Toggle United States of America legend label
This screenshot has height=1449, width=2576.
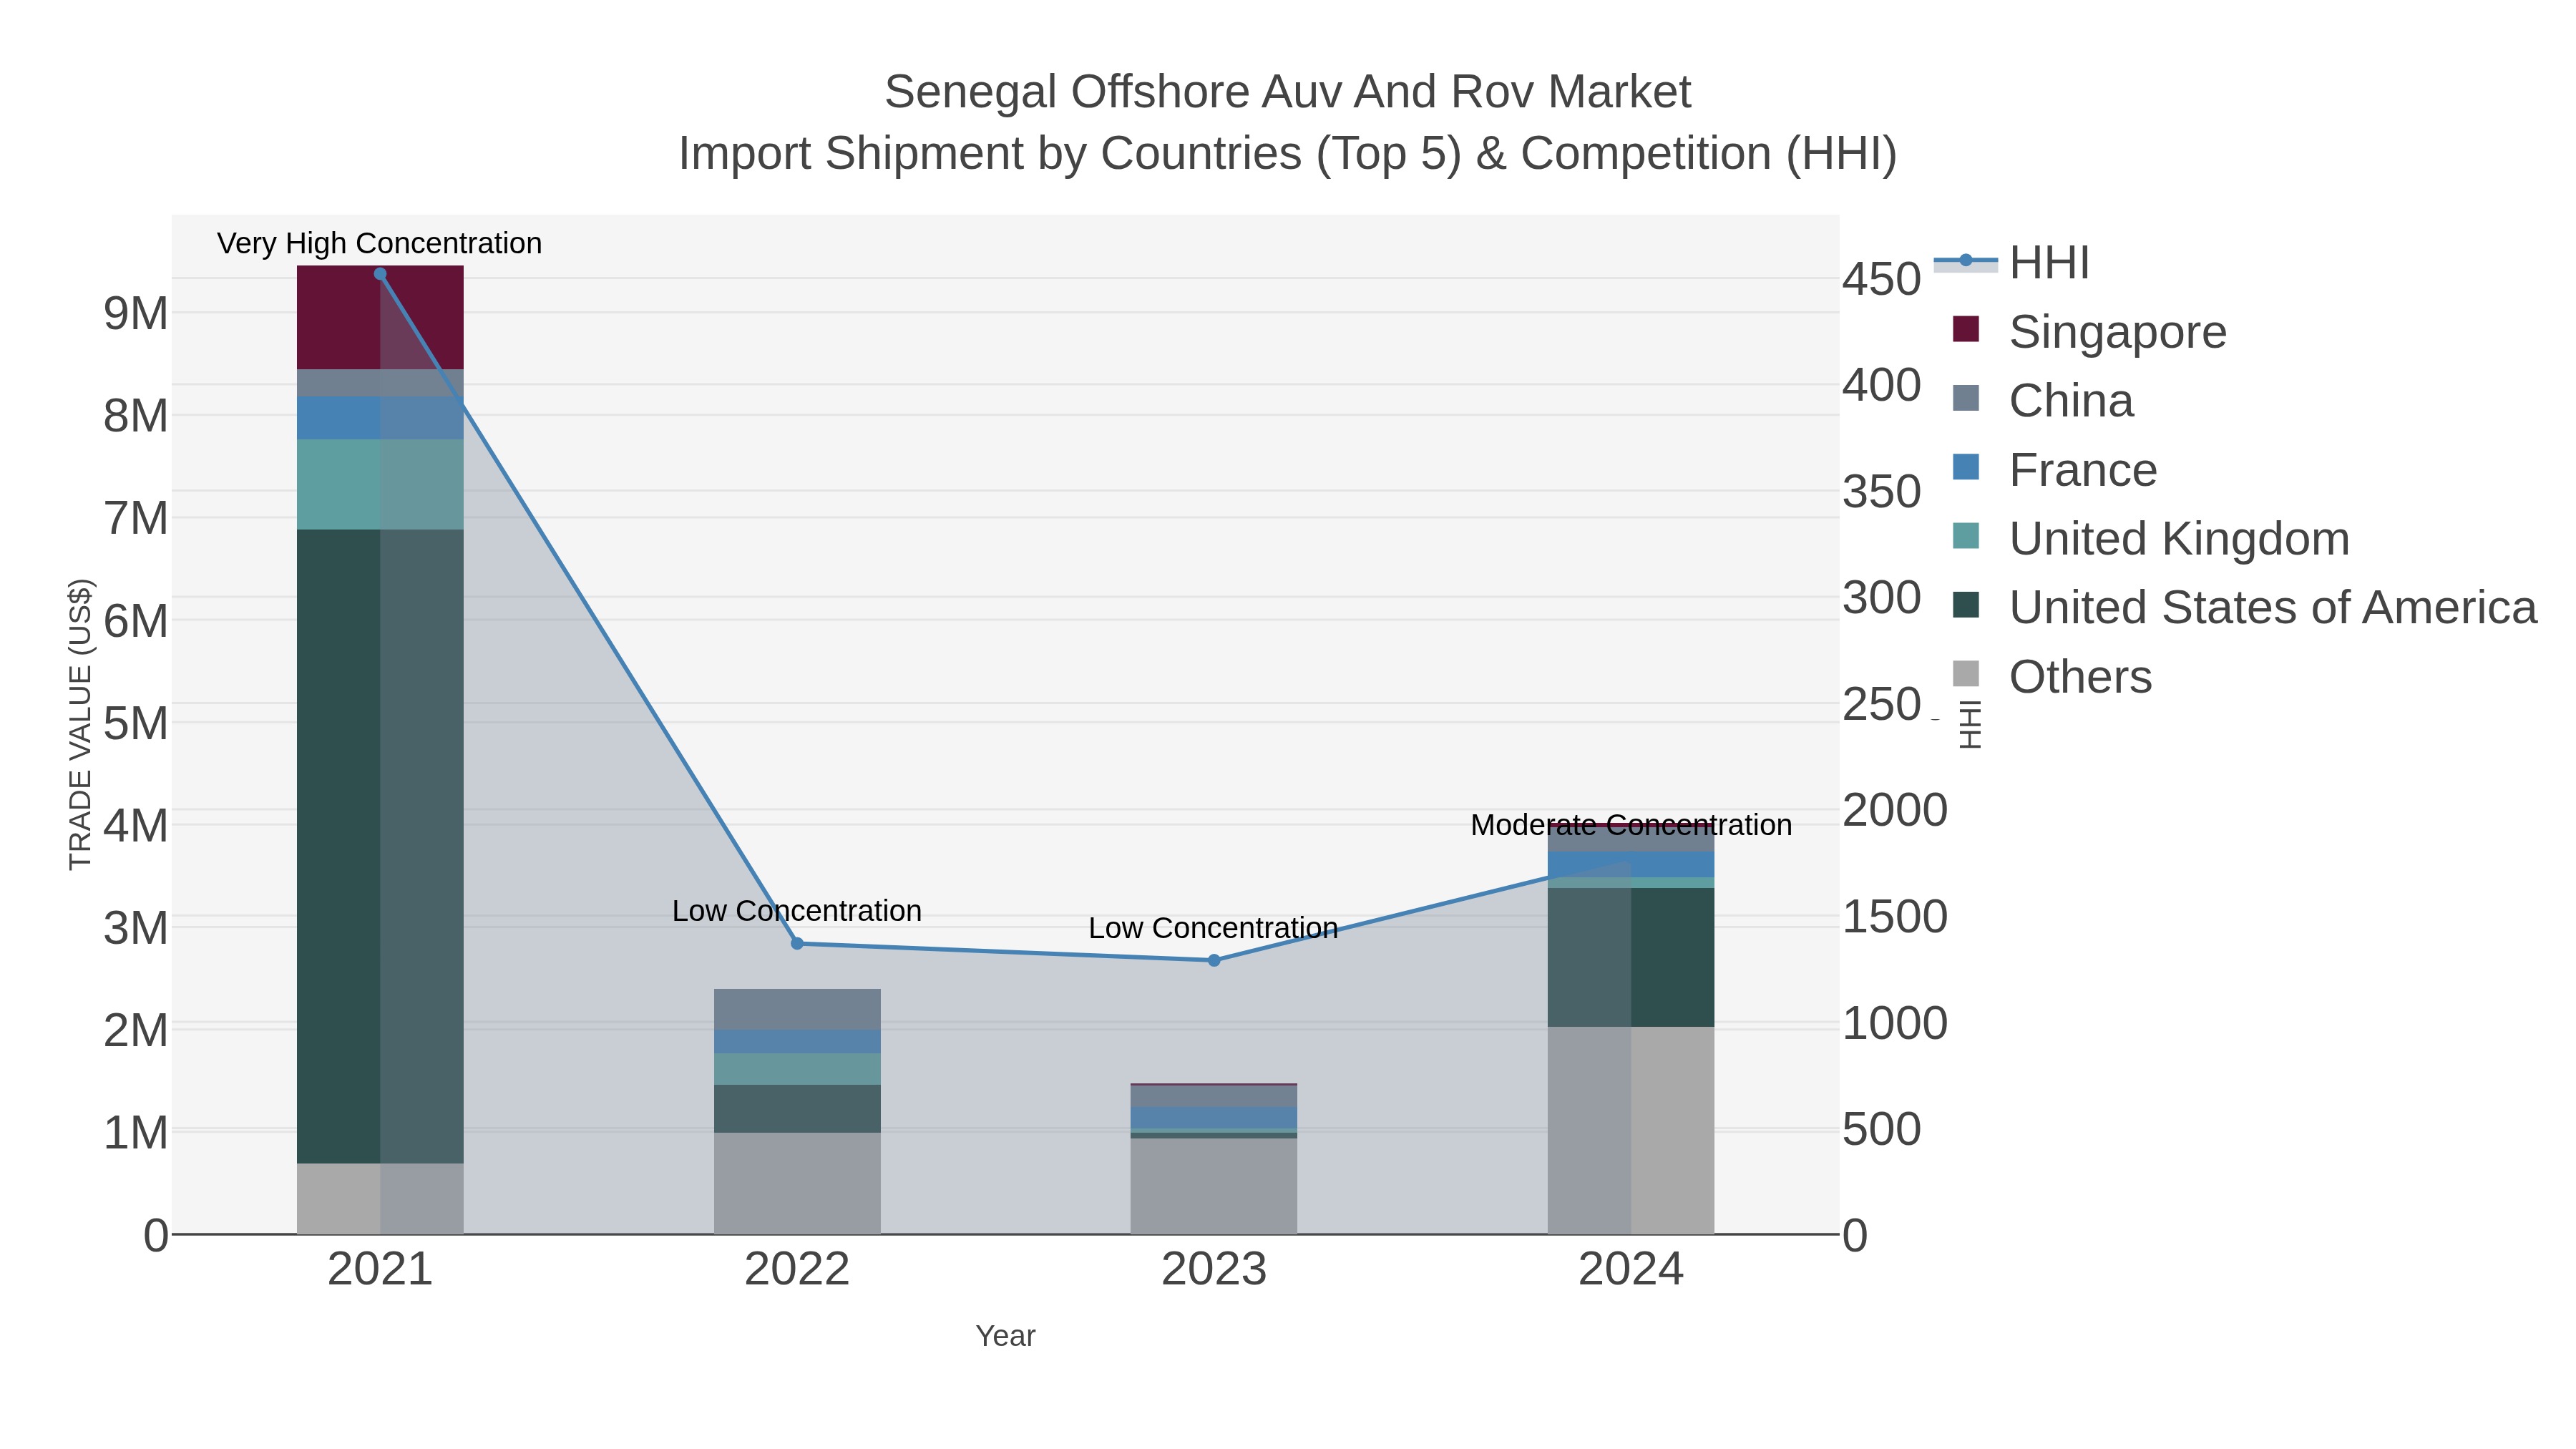pos(2272,607)
